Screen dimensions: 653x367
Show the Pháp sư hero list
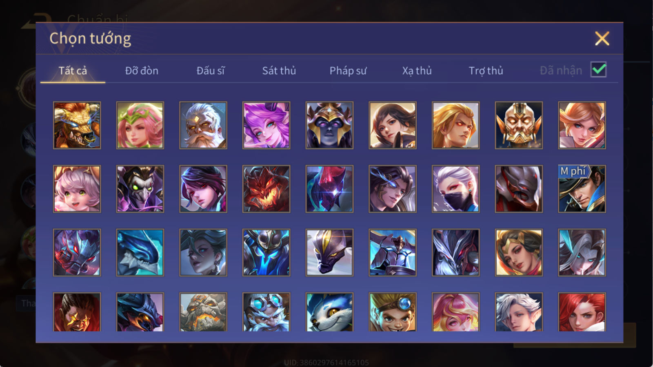point(348,71)
